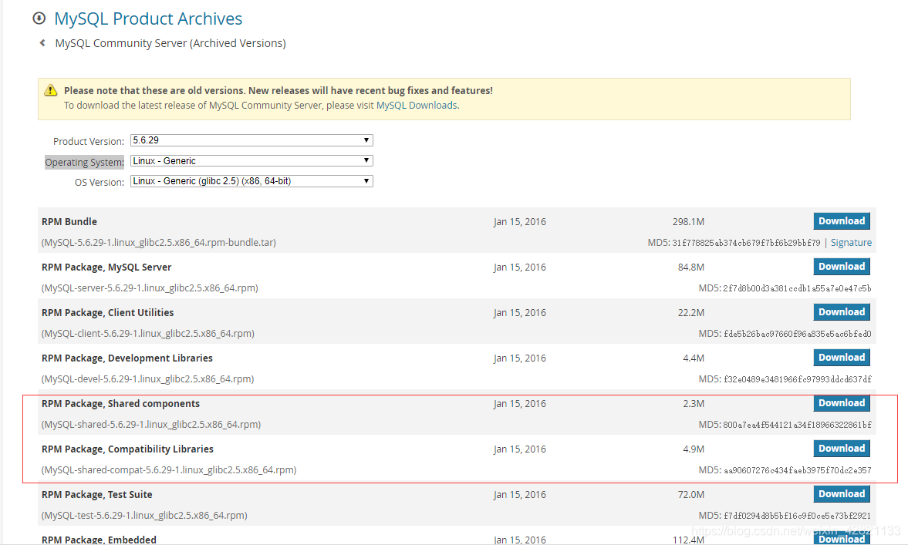Download the Shared components RPM package
The image size is (908, 545).
842,403
